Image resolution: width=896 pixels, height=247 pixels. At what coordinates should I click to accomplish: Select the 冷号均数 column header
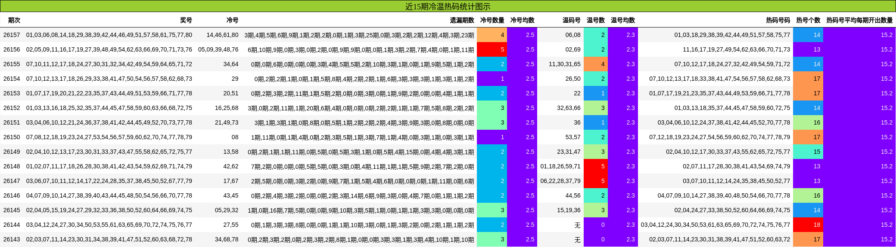(522, 20)
